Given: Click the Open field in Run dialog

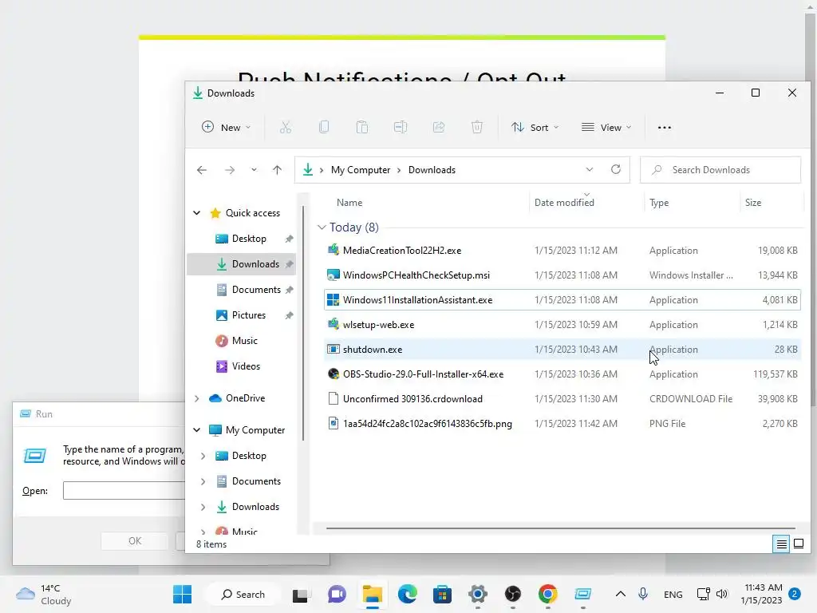Looking at the screenshot, I should [124, 491].
